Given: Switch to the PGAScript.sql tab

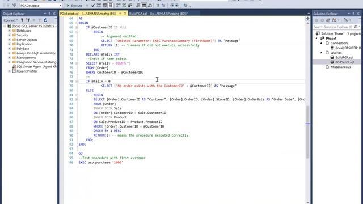Looking at the screenshot, I should pyautogui.click(x=88, y=14).
